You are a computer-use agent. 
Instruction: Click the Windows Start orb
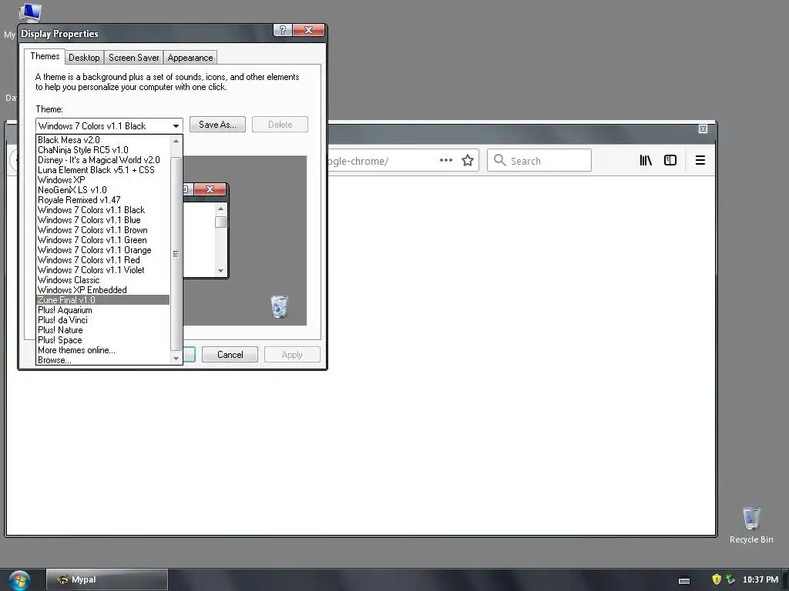pos(19,580)
